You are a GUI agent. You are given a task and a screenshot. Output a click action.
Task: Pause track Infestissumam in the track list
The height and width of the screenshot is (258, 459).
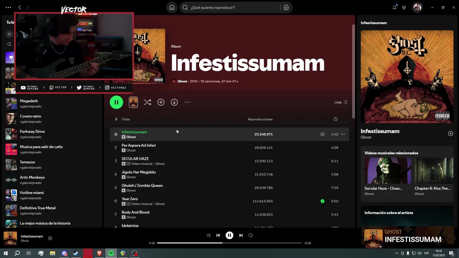coord(116,134)
